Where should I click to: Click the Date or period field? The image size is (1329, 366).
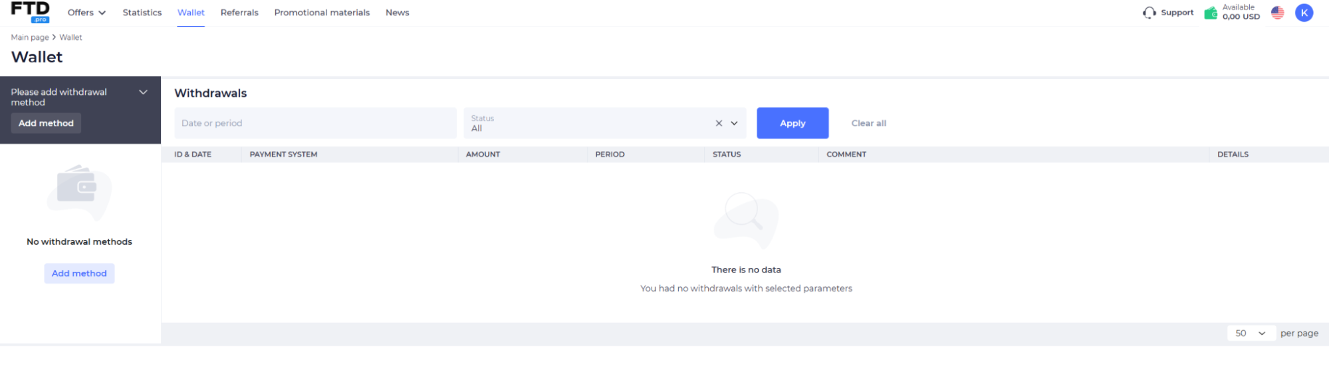(x=315, y=123)
